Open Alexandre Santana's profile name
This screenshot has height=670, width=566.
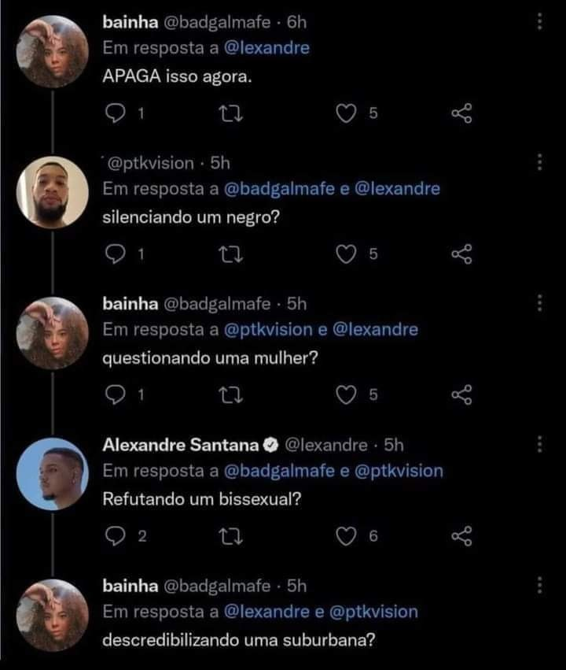pyautogui.click(x=181, y=445)
